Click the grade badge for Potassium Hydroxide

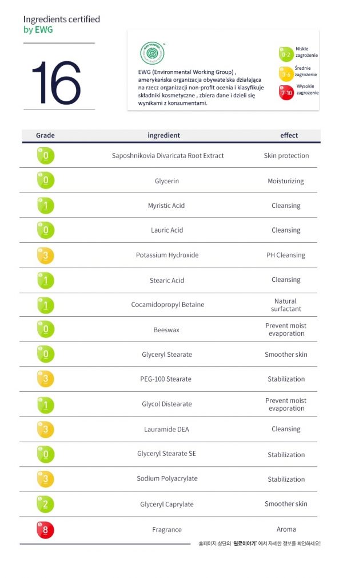point(46,255)
